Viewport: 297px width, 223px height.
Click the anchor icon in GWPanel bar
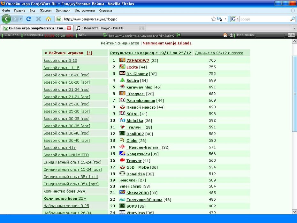(231, 35)
